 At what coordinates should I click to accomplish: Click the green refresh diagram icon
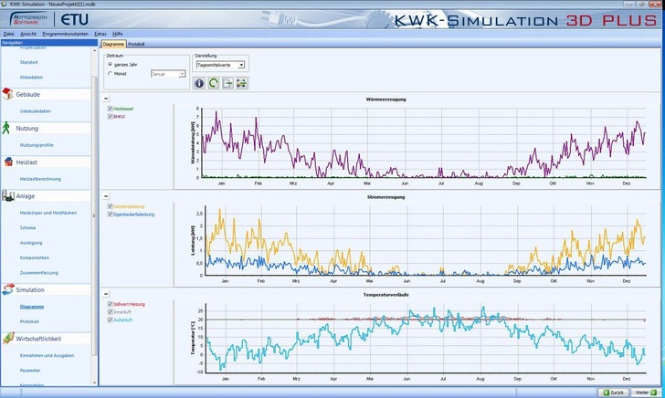click(x=213, y=83)
